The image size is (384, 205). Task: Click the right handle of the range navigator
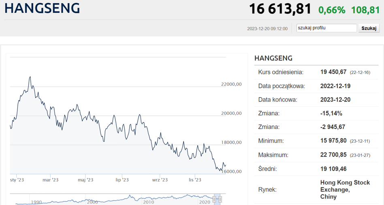(x=220, y=199)
